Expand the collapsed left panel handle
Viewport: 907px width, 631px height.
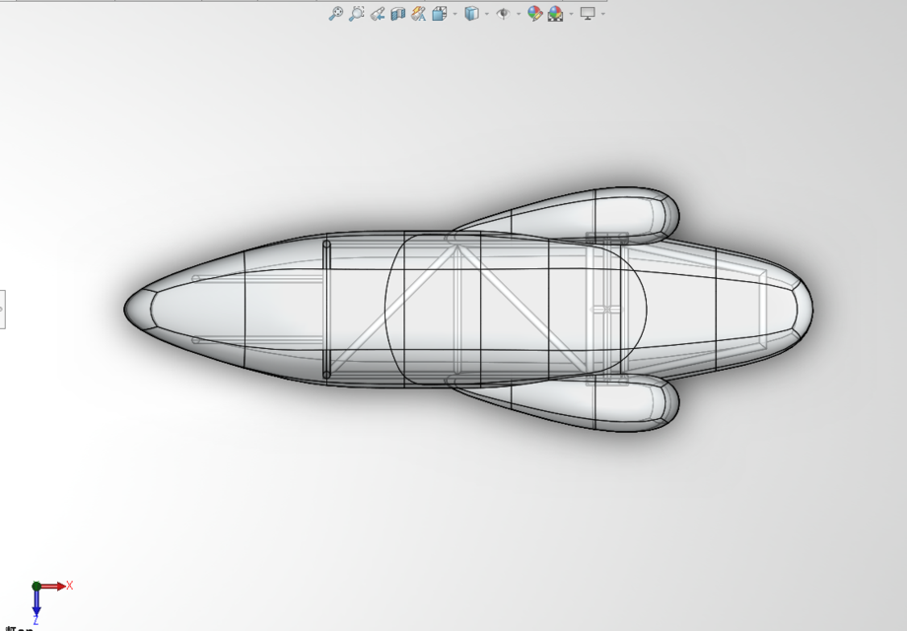[2, 310]
